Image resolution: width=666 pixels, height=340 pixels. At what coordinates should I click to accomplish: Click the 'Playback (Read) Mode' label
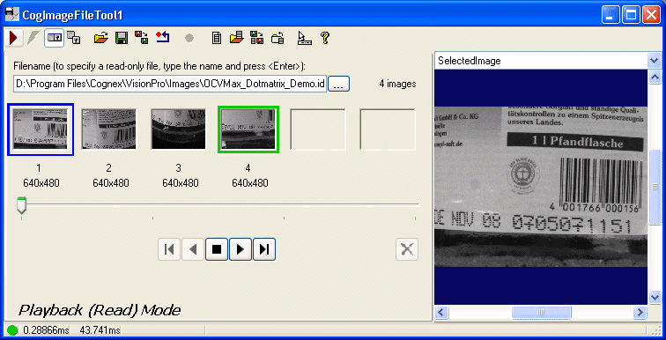tap(100, 310)
